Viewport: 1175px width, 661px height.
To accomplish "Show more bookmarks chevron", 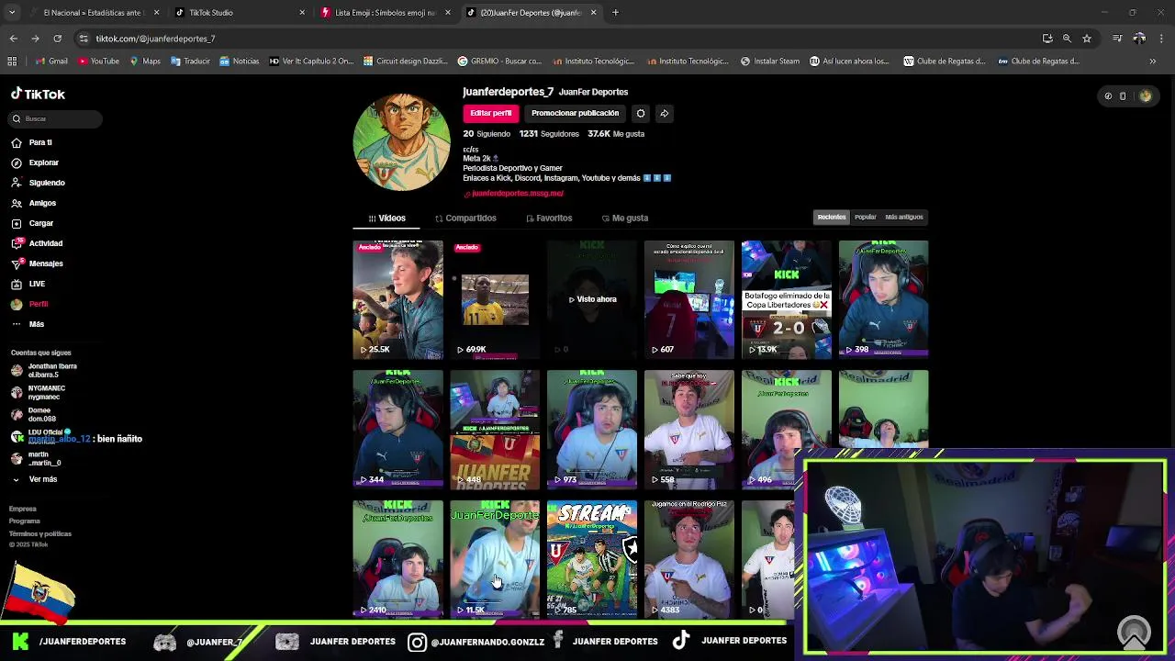I will click(1153, 62).
